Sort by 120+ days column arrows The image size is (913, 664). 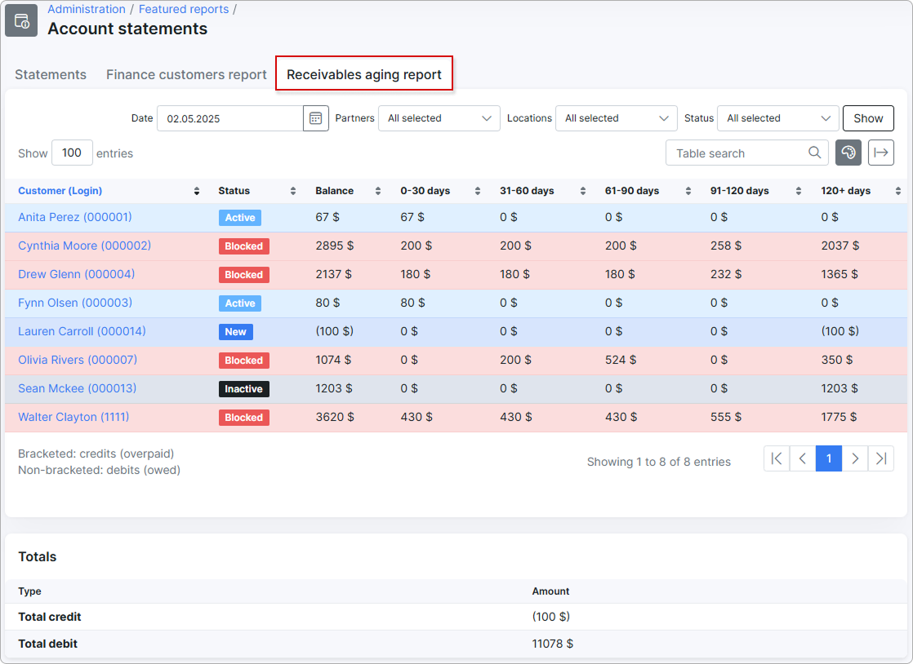point(898,192)
